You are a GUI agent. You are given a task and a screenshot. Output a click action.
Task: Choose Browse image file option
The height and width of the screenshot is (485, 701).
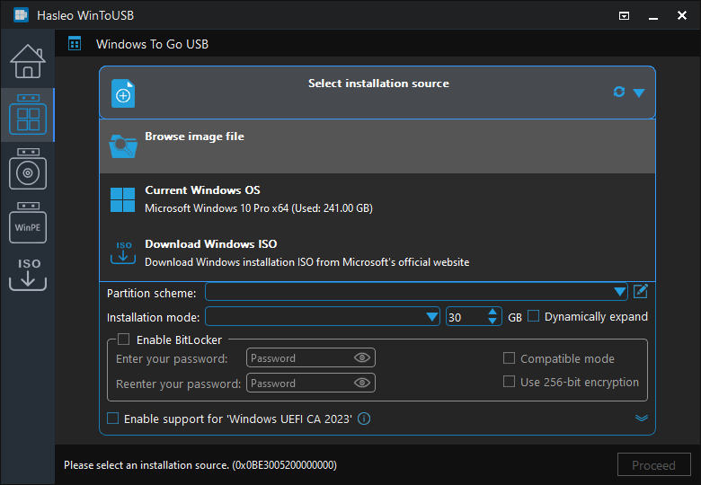click(x=377, y=146)
